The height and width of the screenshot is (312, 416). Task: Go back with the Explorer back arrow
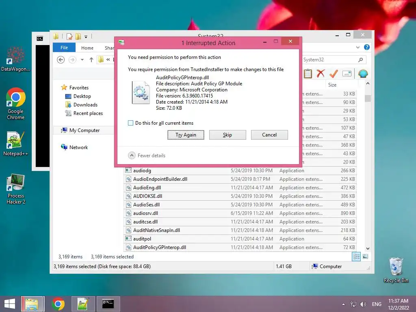[x=61, y=60]
